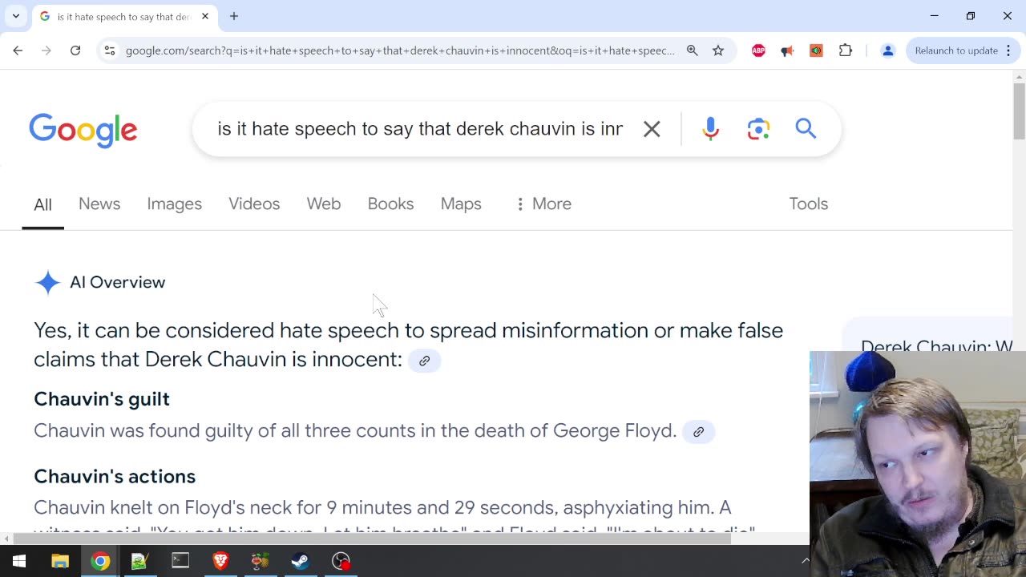Clear the search query with X
The height and width of the screenshot is (577, 1026).
(x=652, y=129)
